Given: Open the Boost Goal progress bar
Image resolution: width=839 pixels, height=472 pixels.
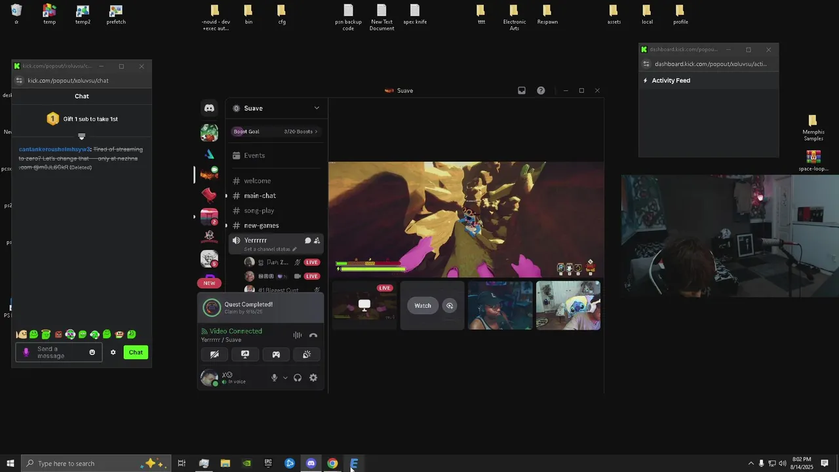Looking at the screenshot, I should pos(275,131).
